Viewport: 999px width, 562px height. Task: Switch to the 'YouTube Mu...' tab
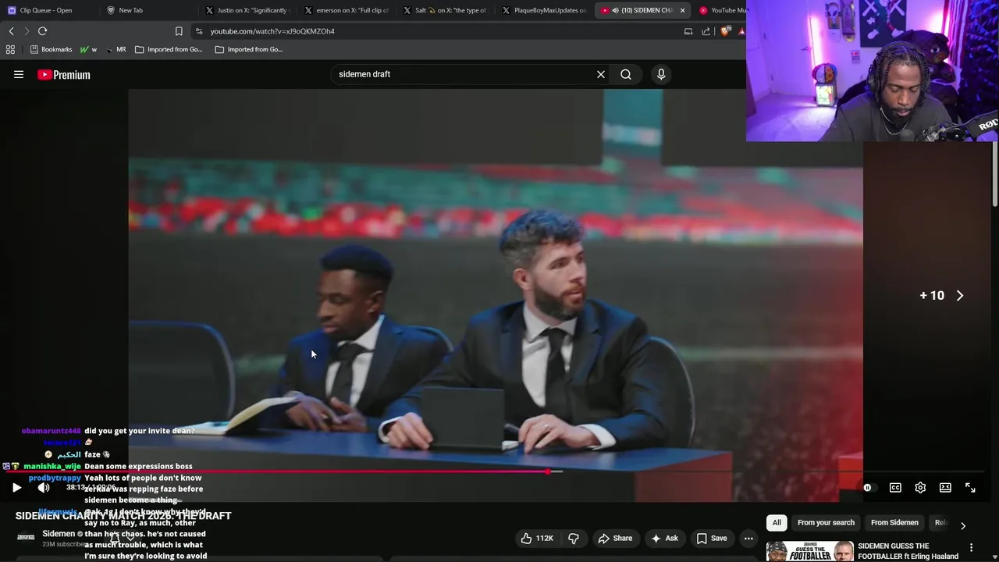click(x=722, y=10)
